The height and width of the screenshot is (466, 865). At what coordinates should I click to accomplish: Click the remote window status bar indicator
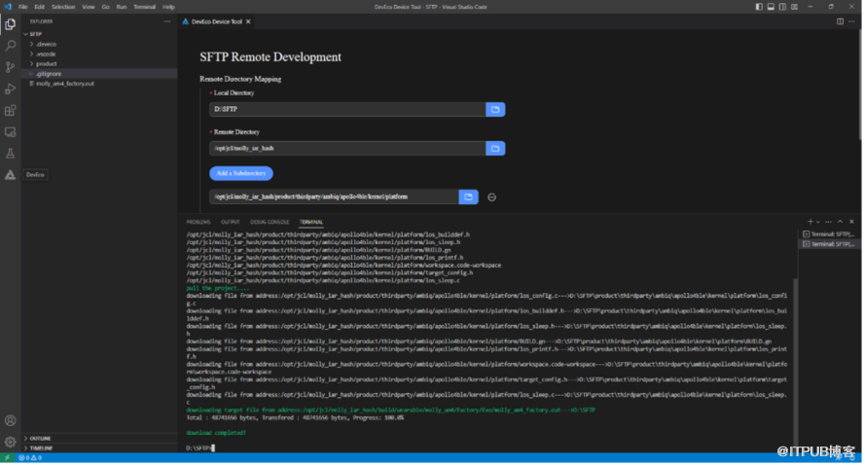click(x=7, y=459)
